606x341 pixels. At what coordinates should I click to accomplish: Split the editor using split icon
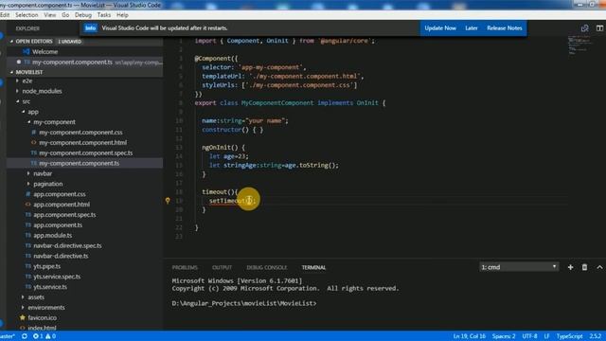tap(599, 28)
